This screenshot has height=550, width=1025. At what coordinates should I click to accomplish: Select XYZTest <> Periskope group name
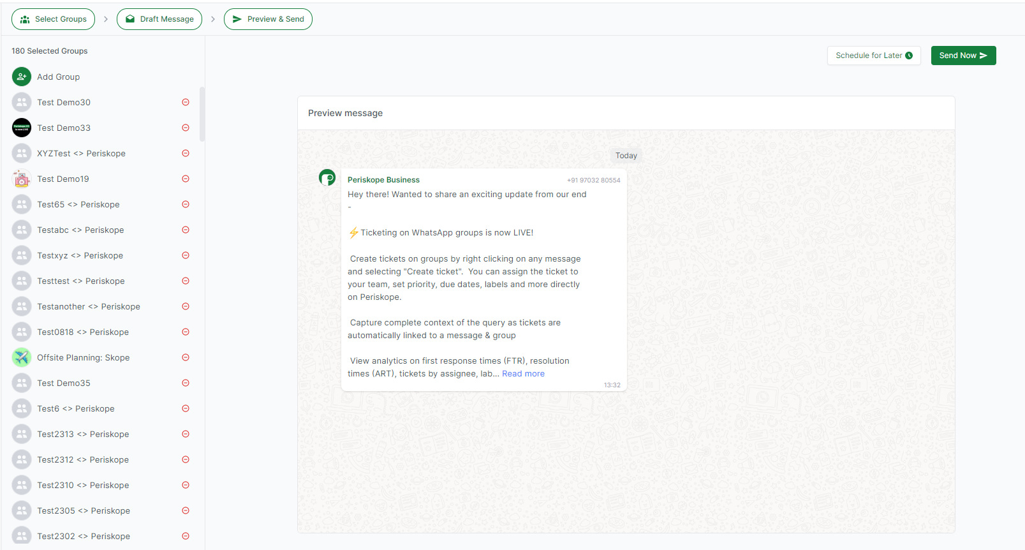tap(81, 153)
